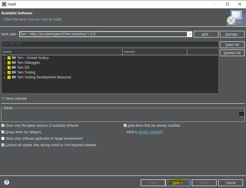Image resolution: width=246 pixels, height=188 pixels.
Task: Open the already installed link
Action: [x=150, y=132]
